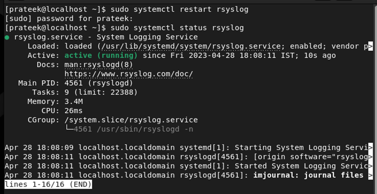Click truncation arrow after 'imjournal: journal files'

point(370,175)
